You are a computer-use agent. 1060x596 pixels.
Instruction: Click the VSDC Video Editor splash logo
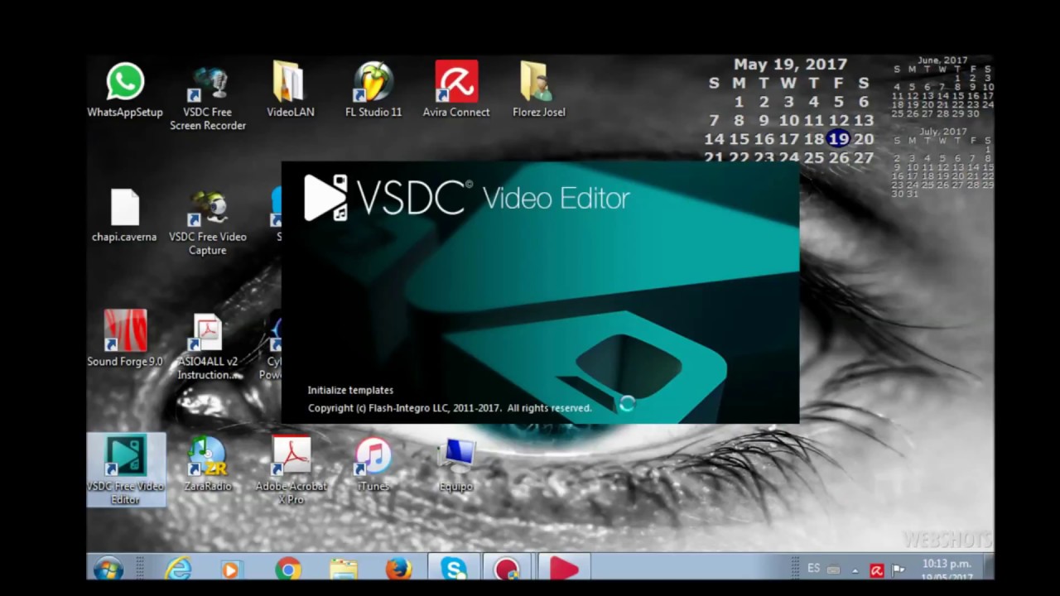pyautogui.click(x=467, y=198)
